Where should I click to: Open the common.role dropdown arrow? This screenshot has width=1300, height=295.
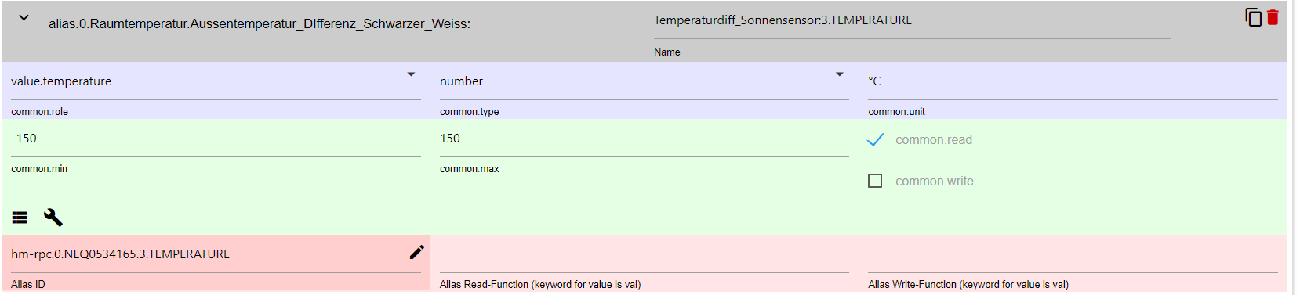click(x=411, y=74)
